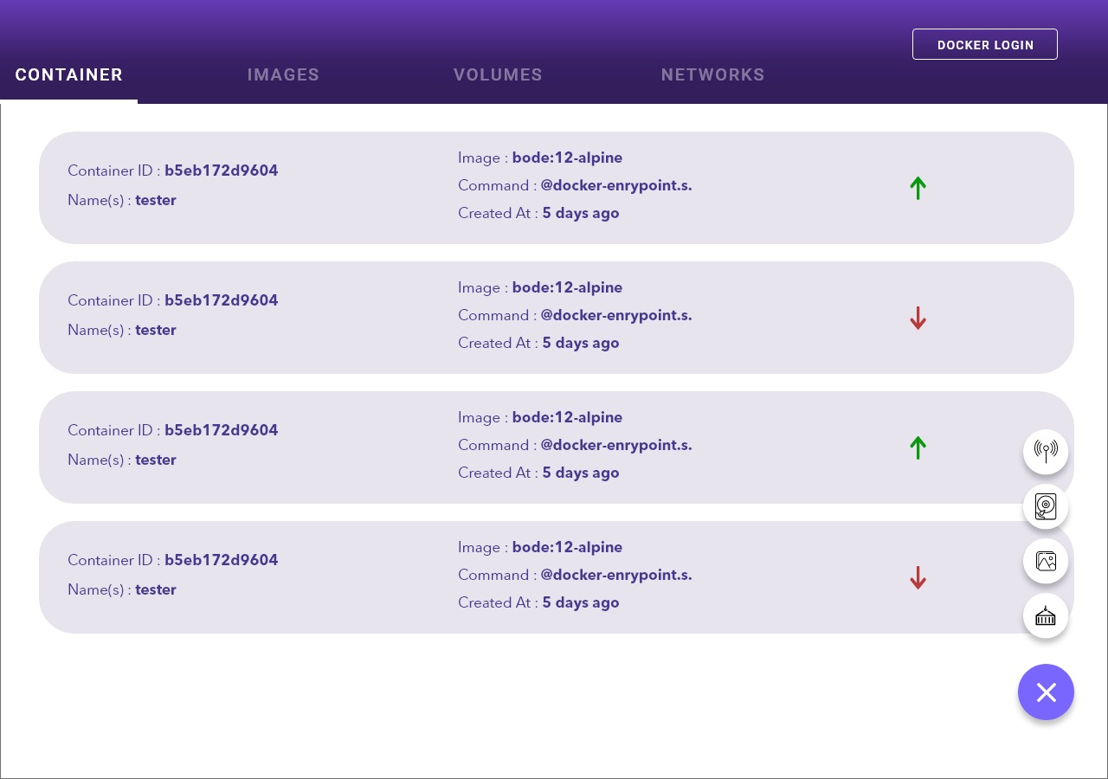
Task: Click the container floating icon
Action: (x=1046, y=615)
